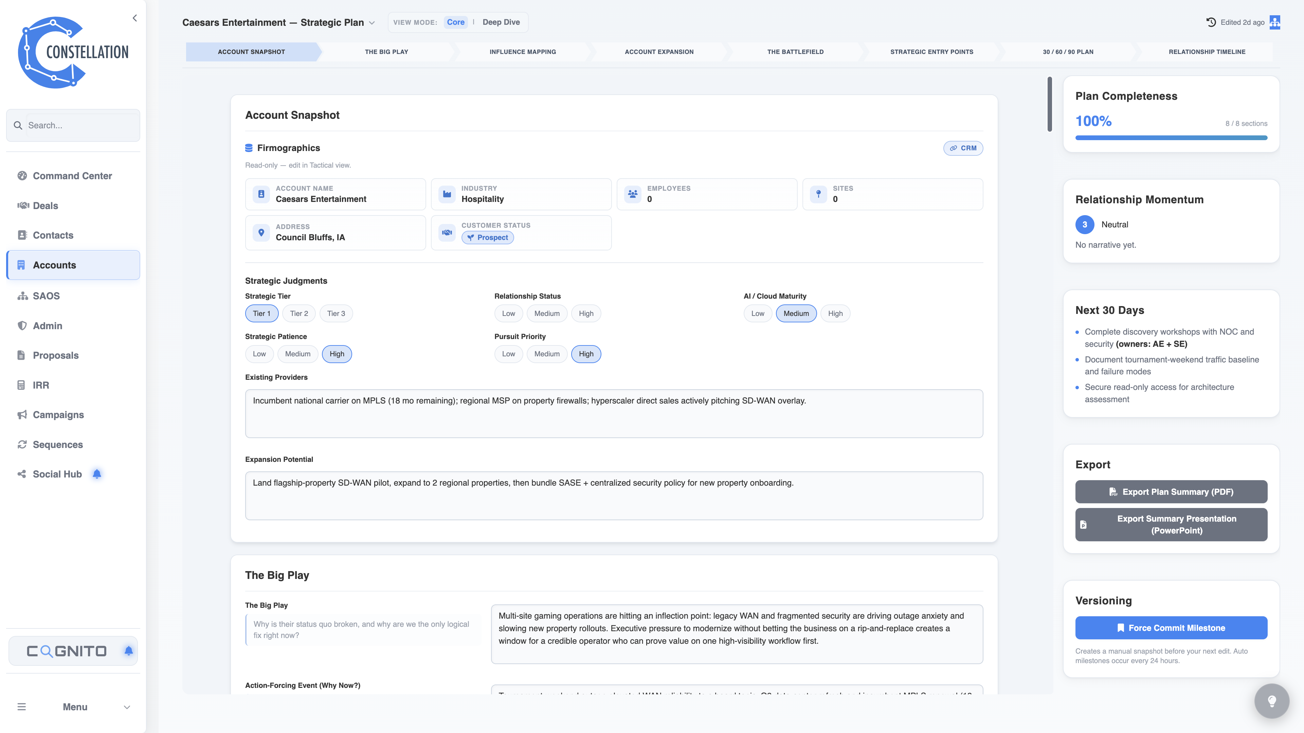Screen dimensions: 1304x733
Task: Go to Account Expansion step
Action: click(x=659, y=52)
